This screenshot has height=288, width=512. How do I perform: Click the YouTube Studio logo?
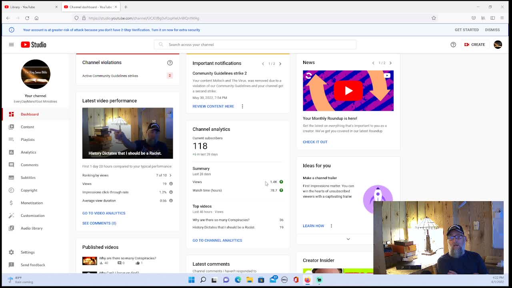click(x=34, y=44)
